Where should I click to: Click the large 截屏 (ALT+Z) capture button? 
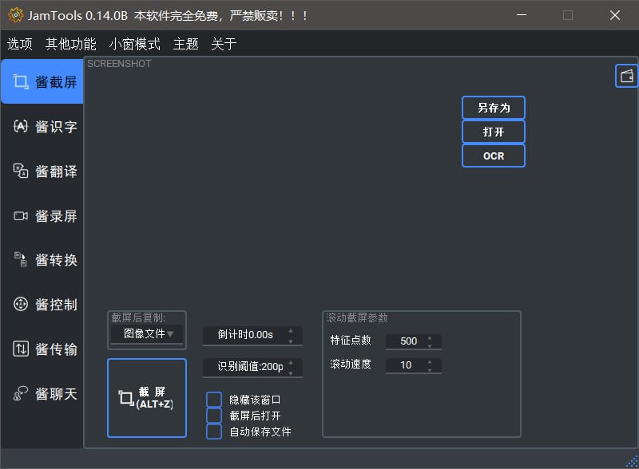[x=146, y=397]
